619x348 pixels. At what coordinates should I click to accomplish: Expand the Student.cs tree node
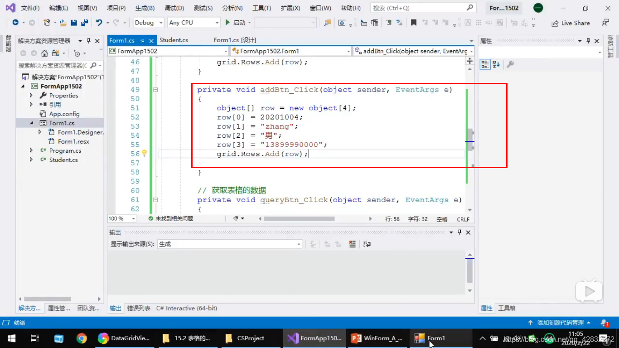pyautogui.click(x=31, y=159)
